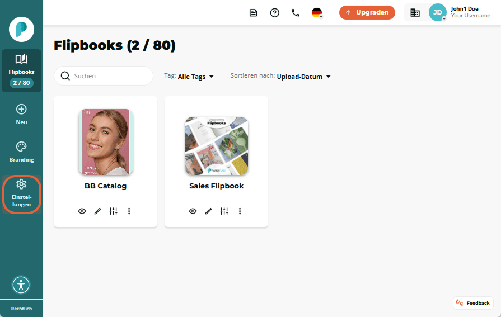Click the Paperturn logo
This screenshot has width=501, height=317.
[21, 30]
